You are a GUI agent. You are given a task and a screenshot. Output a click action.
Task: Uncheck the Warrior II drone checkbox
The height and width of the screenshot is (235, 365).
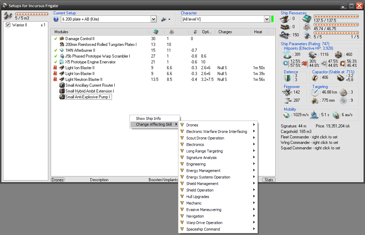(8, 25)
